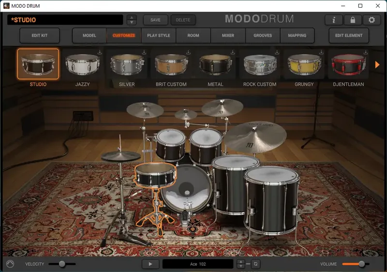Download the DJENTLEMAN snare model
Viewport: 387px width, 272px height.
point(366,52)
